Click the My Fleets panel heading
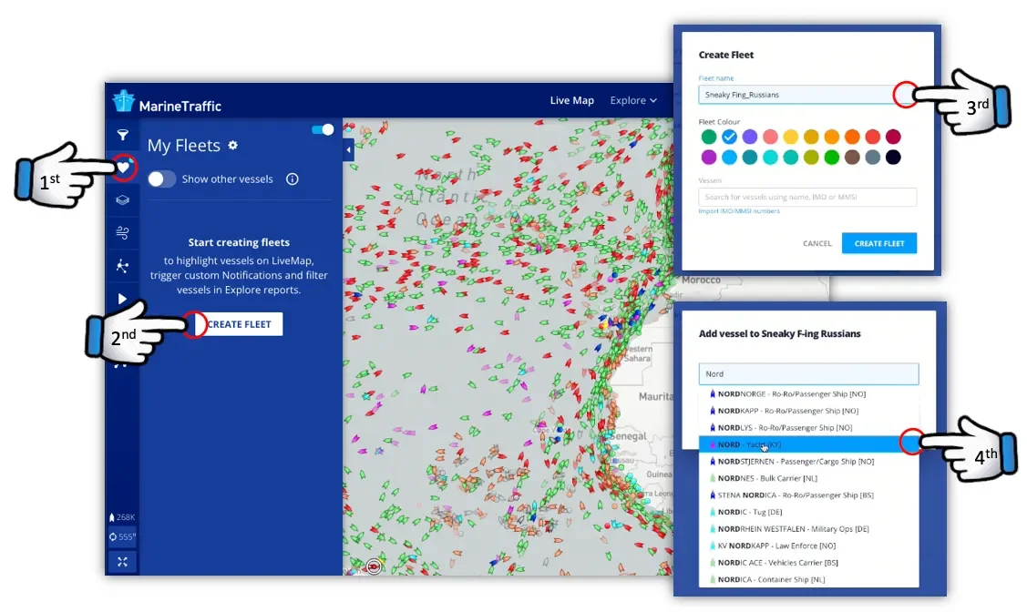The height and width of the screenshot is (612, 1027). 183,146
